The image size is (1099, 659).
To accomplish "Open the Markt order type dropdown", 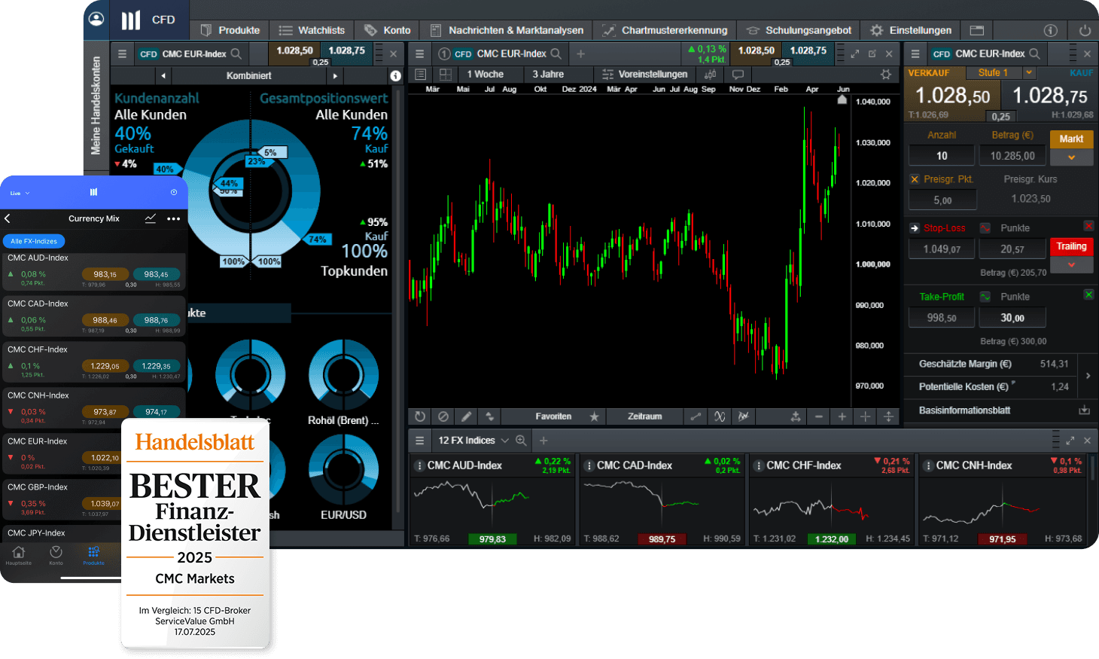I will (1071, 156).
